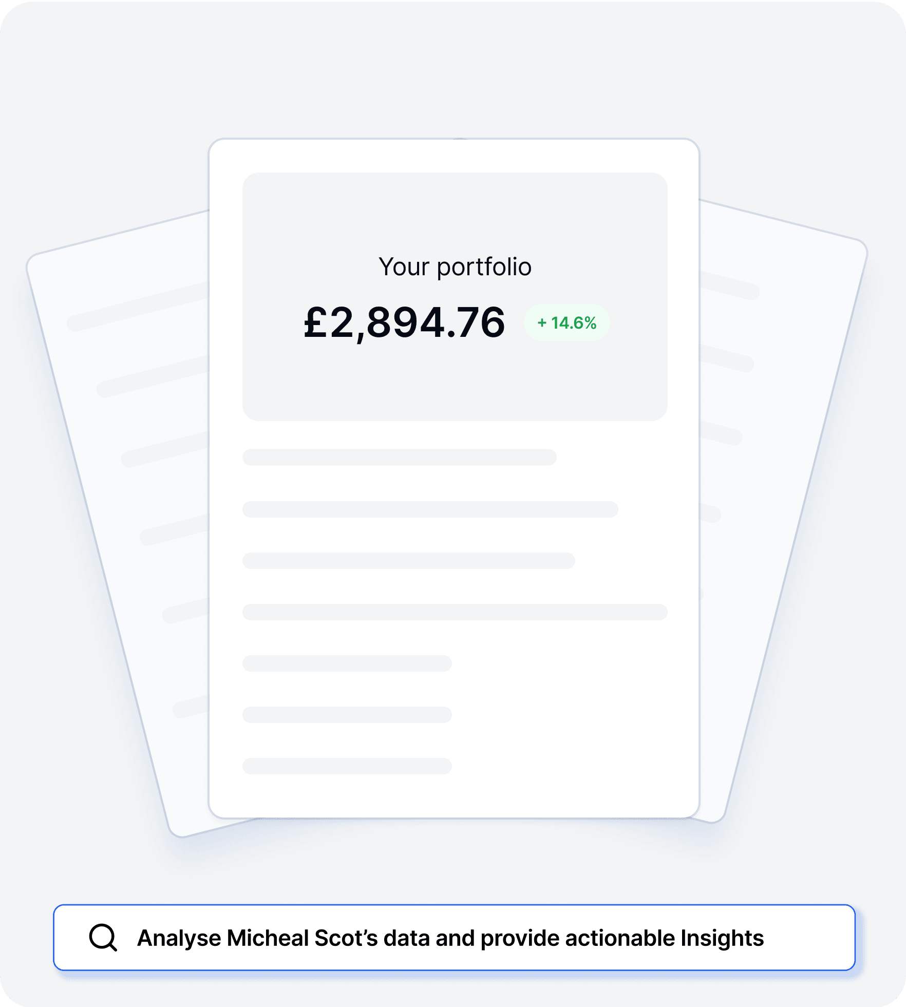Click the £2,894.76 portfolio amount

[x=405, y=322]
